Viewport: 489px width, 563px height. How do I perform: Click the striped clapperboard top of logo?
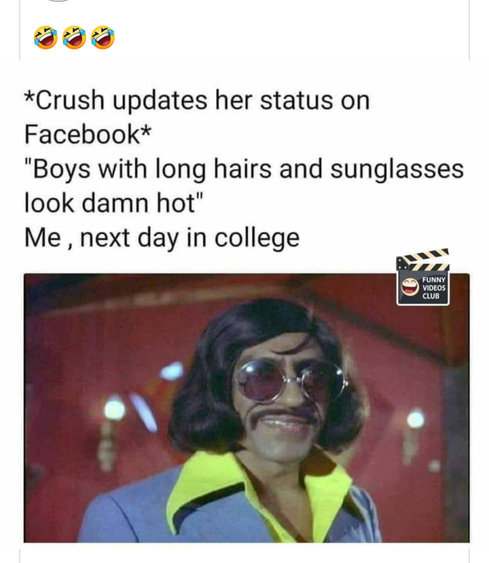pyautogui.click(x=423, y=259)
